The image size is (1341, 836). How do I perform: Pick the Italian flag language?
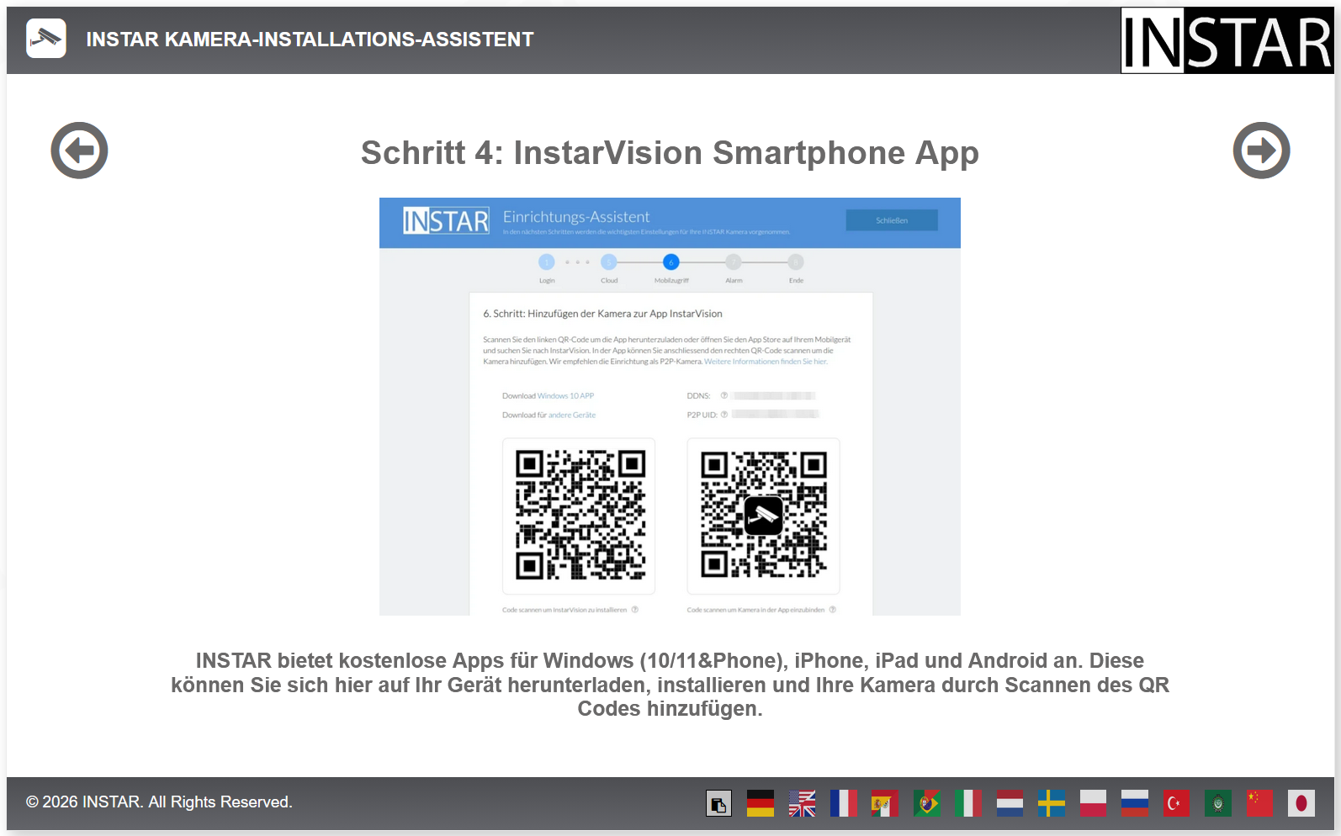point(968,804)
